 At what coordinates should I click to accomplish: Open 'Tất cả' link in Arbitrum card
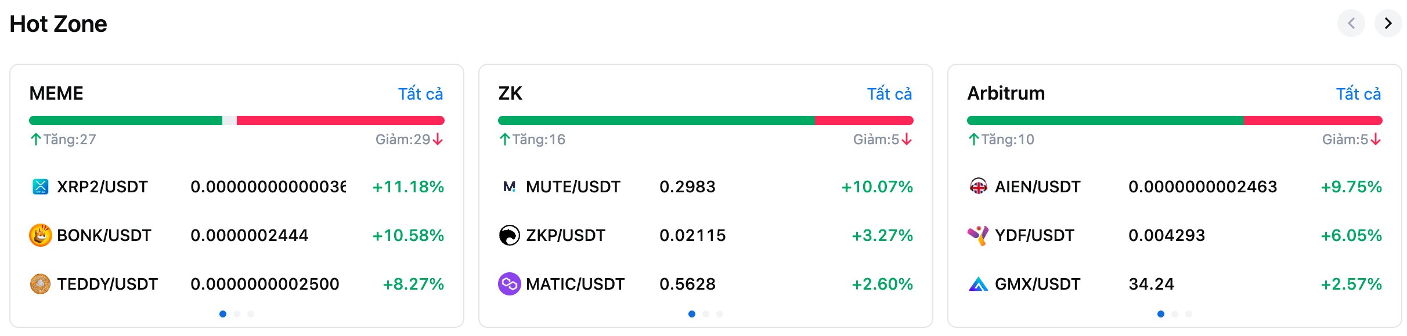point(1358,94)
